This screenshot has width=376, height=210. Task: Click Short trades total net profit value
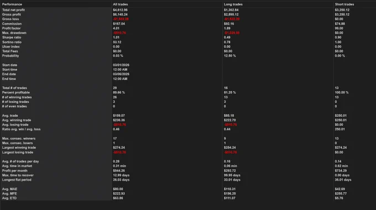342,10
